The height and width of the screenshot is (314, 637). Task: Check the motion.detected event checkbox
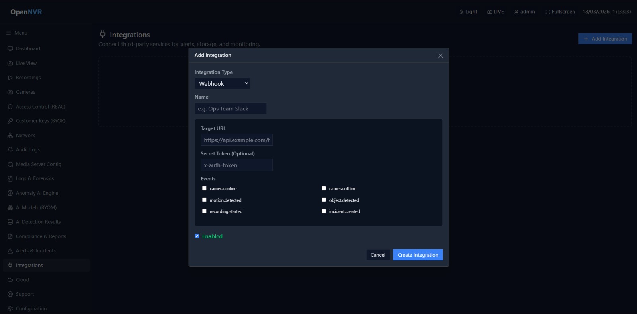pyautogui.click(x=204, y=200)
